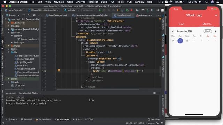
Task: Open the Navigate menu
Action: coord(59,2)
